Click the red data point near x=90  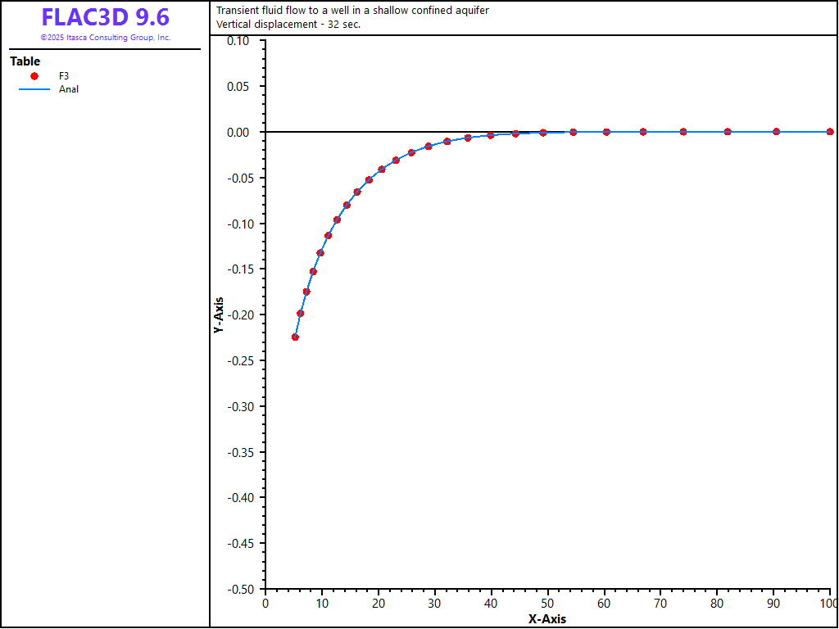tap(776, 132)
